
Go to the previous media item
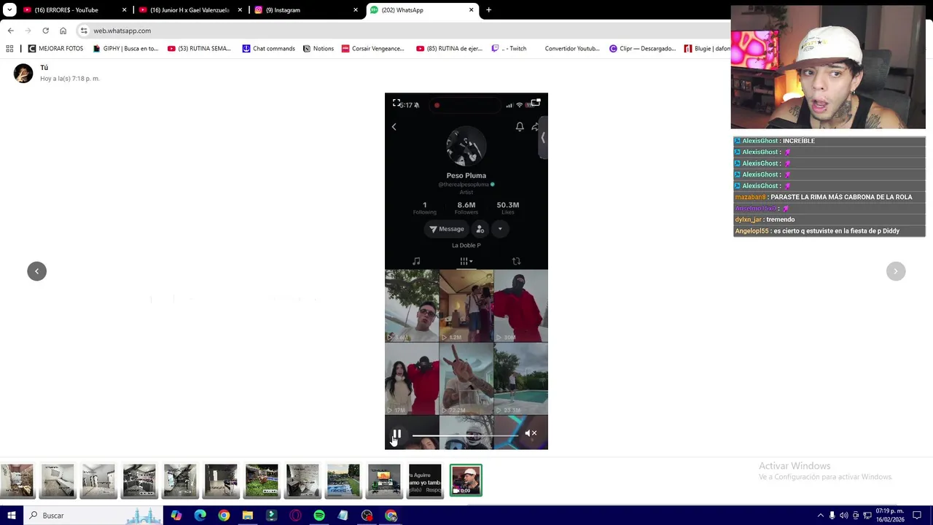point(36,271)
